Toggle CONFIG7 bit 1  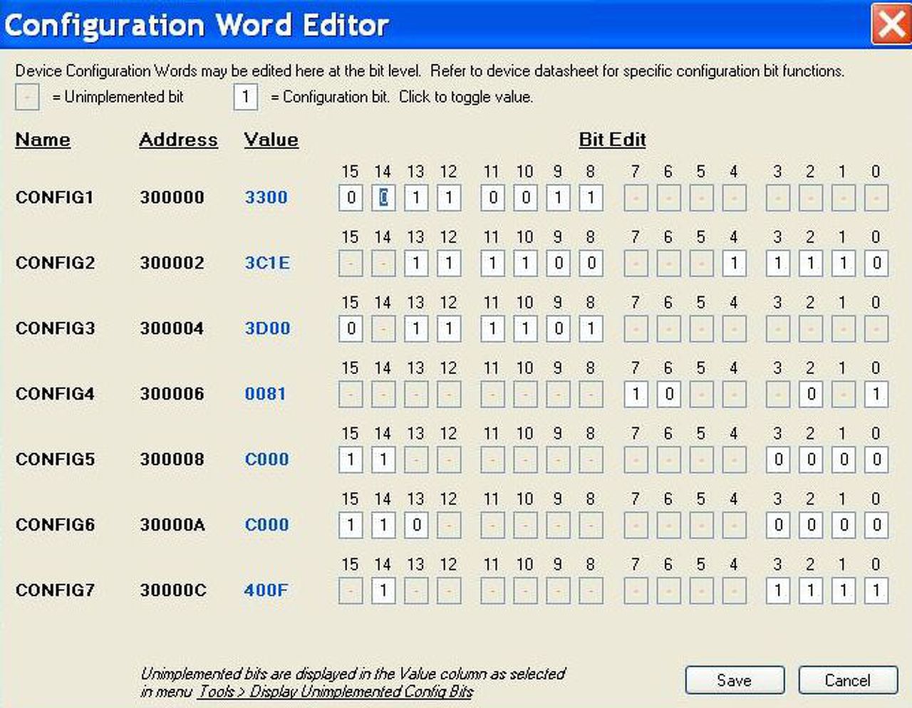point(844,590)
